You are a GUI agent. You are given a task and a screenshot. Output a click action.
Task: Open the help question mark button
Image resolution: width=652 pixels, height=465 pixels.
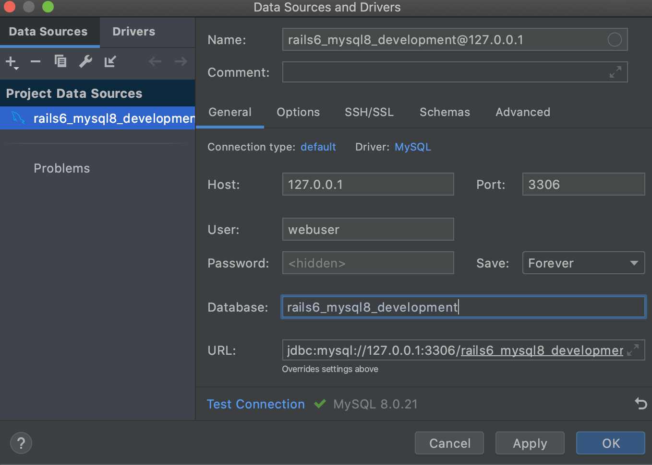21,443
